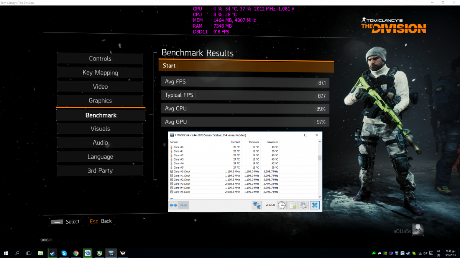460x258 pixels.
Task: Open Google Chrome from the taskbar
Action: click(76, 253)
